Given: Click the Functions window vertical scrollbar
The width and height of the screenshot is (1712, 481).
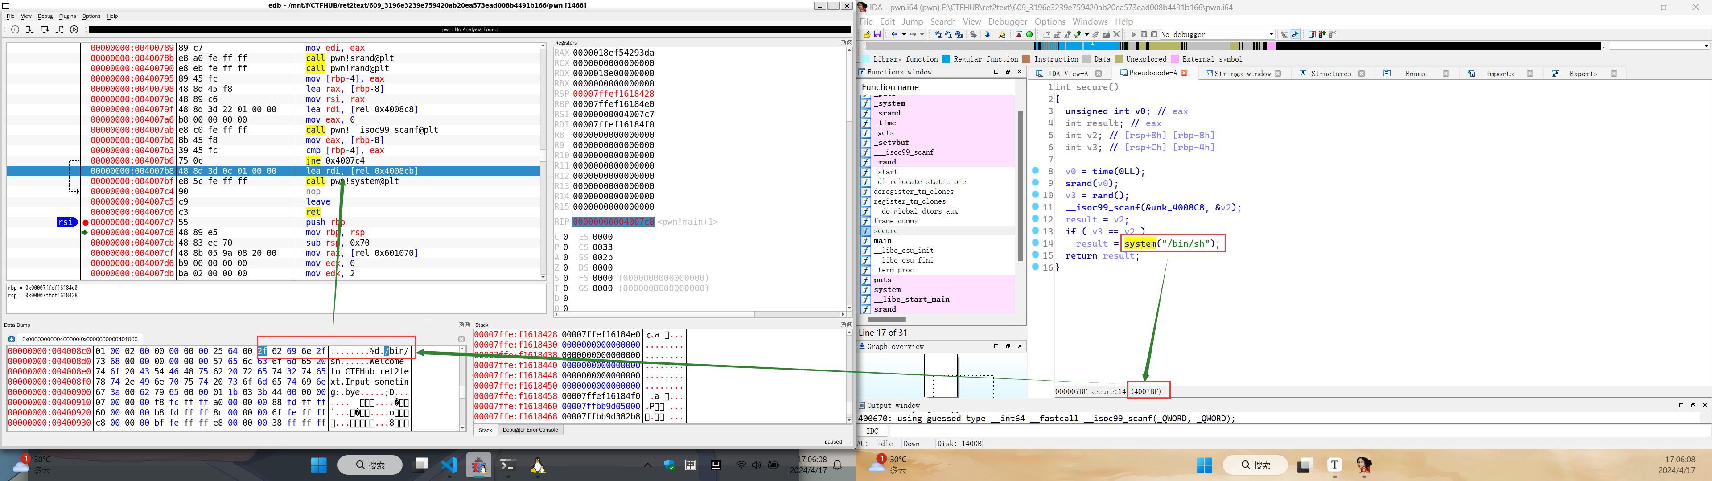Looking at the screenshot, I should point(1020,186).
